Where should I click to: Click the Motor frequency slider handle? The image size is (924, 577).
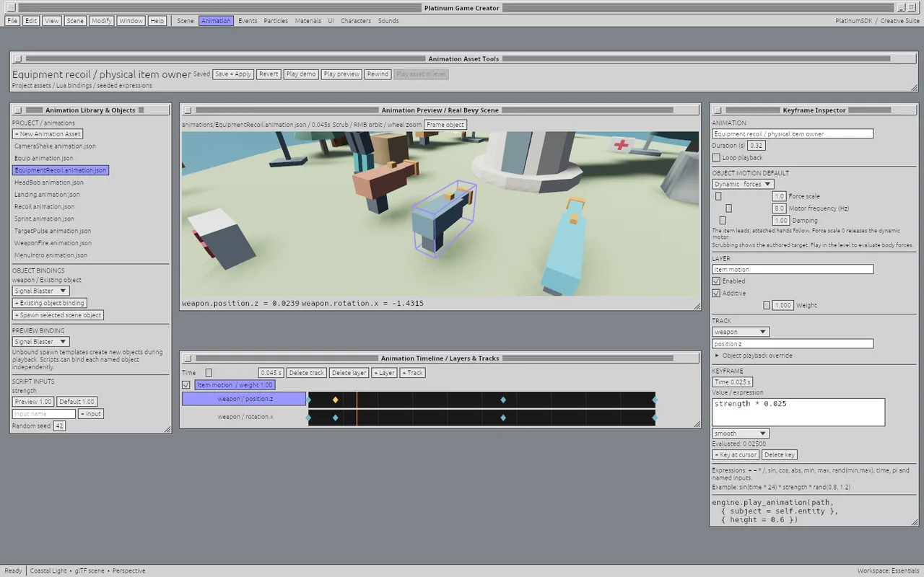click(x=728, y=208)
